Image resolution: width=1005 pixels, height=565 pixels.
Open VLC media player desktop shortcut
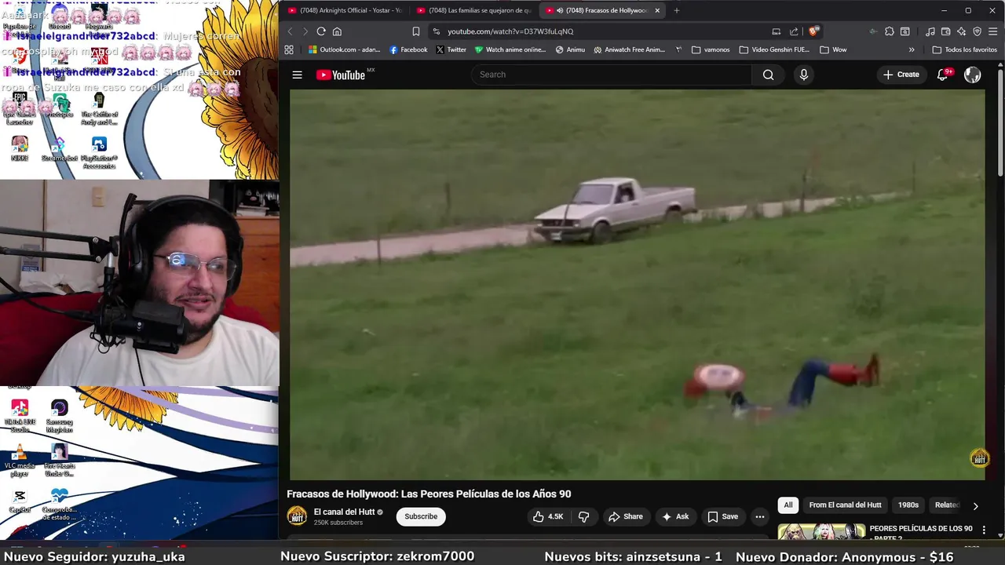point(20,461)
